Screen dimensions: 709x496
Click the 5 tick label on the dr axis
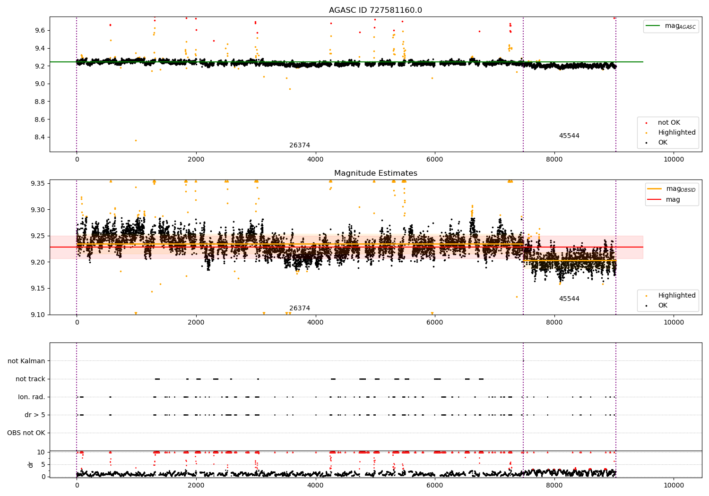(x=43, y=465)
